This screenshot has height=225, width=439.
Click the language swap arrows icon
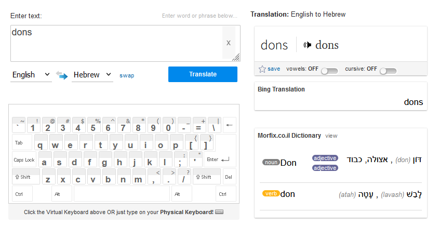tap(62, 75)
